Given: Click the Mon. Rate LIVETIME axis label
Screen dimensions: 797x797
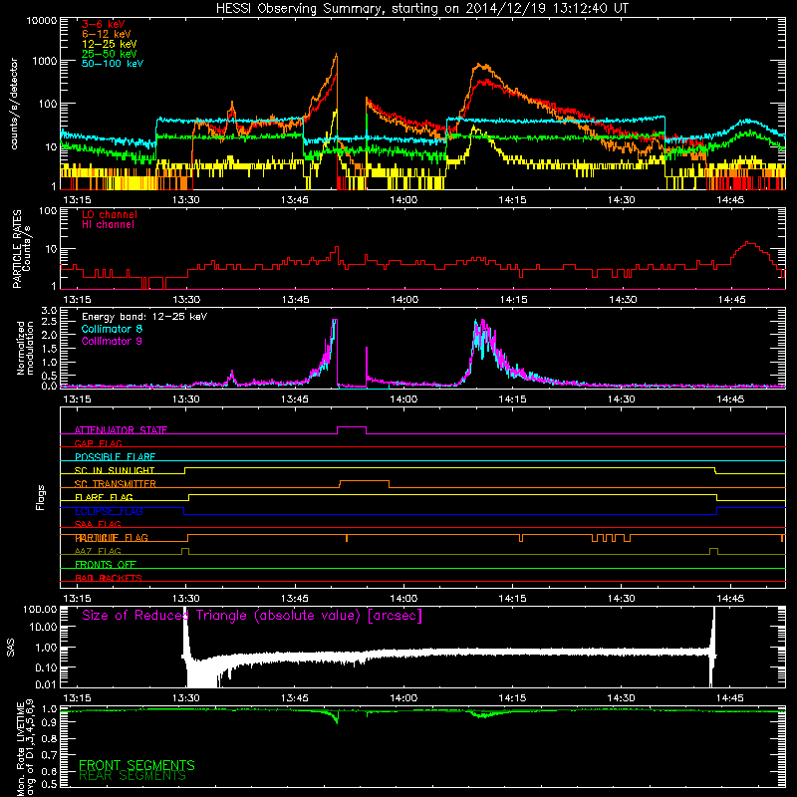Looking at the screenshot, I should 26,747.
